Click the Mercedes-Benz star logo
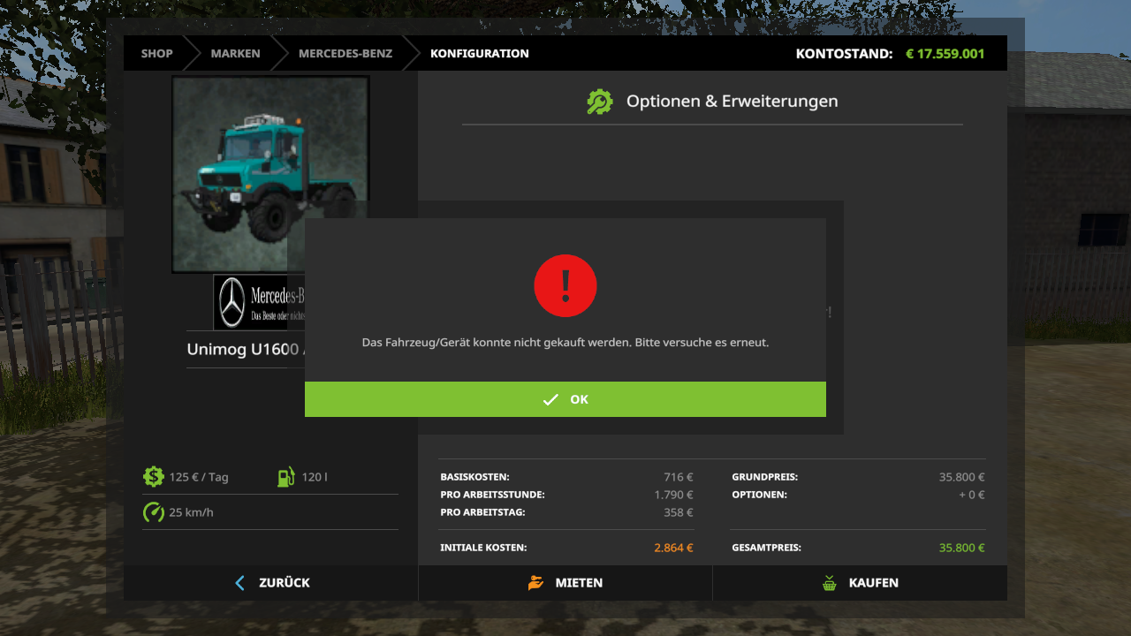1131x636 pixels. (232, 302)
